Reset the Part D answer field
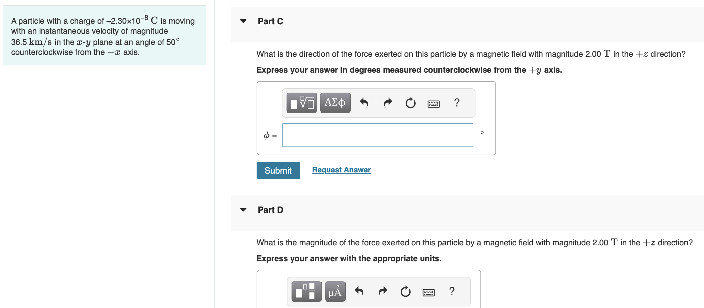This screenshot has height=308, width=704. pos(405,291)
